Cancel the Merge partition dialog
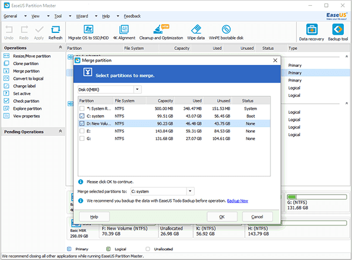The height and width of the screenshot is (260, 352). [258, 217]
